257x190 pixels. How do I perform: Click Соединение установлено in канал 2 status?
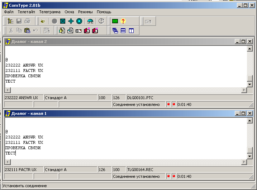[139, 104]
